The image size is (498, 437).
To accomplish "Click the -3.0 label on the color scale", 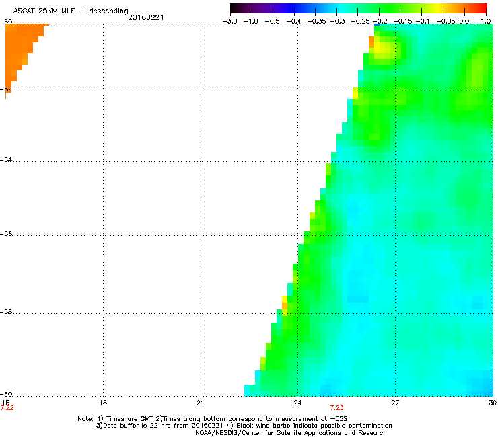I will click(x=229, y=22).
